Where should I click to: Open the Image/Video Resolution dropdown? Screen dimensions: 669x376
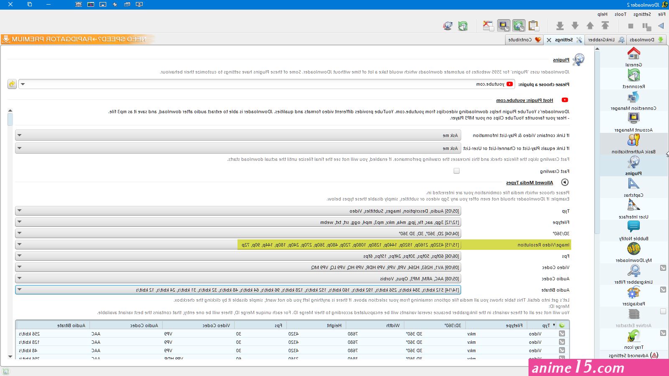[238, 245]
